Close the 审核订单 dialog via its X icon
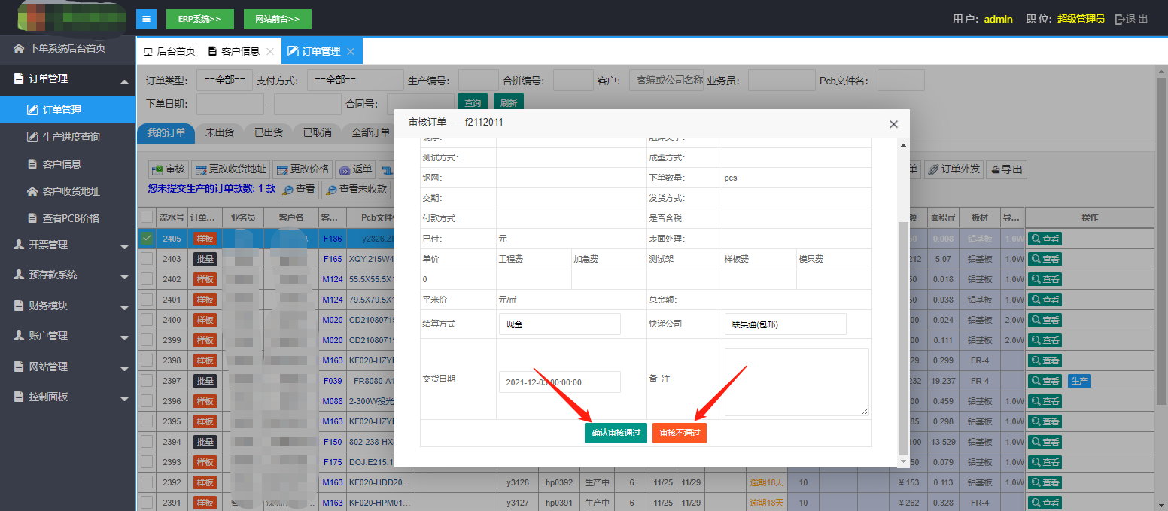1168x511 pixels. (x=893, y=124)
